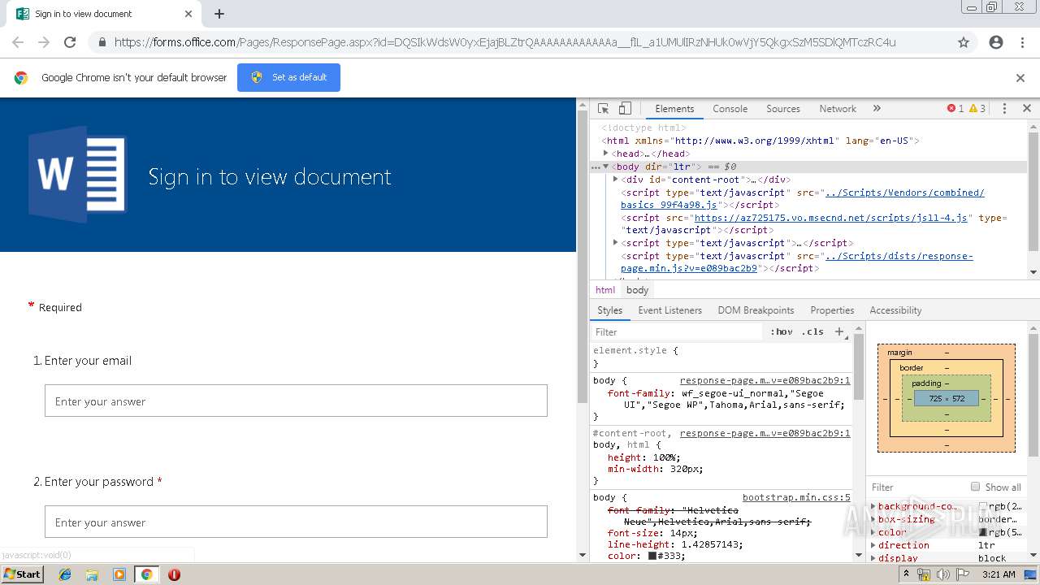Launch Internet Explorer from taskbar
Viewport: 1040px width, 585px height.
65,574
